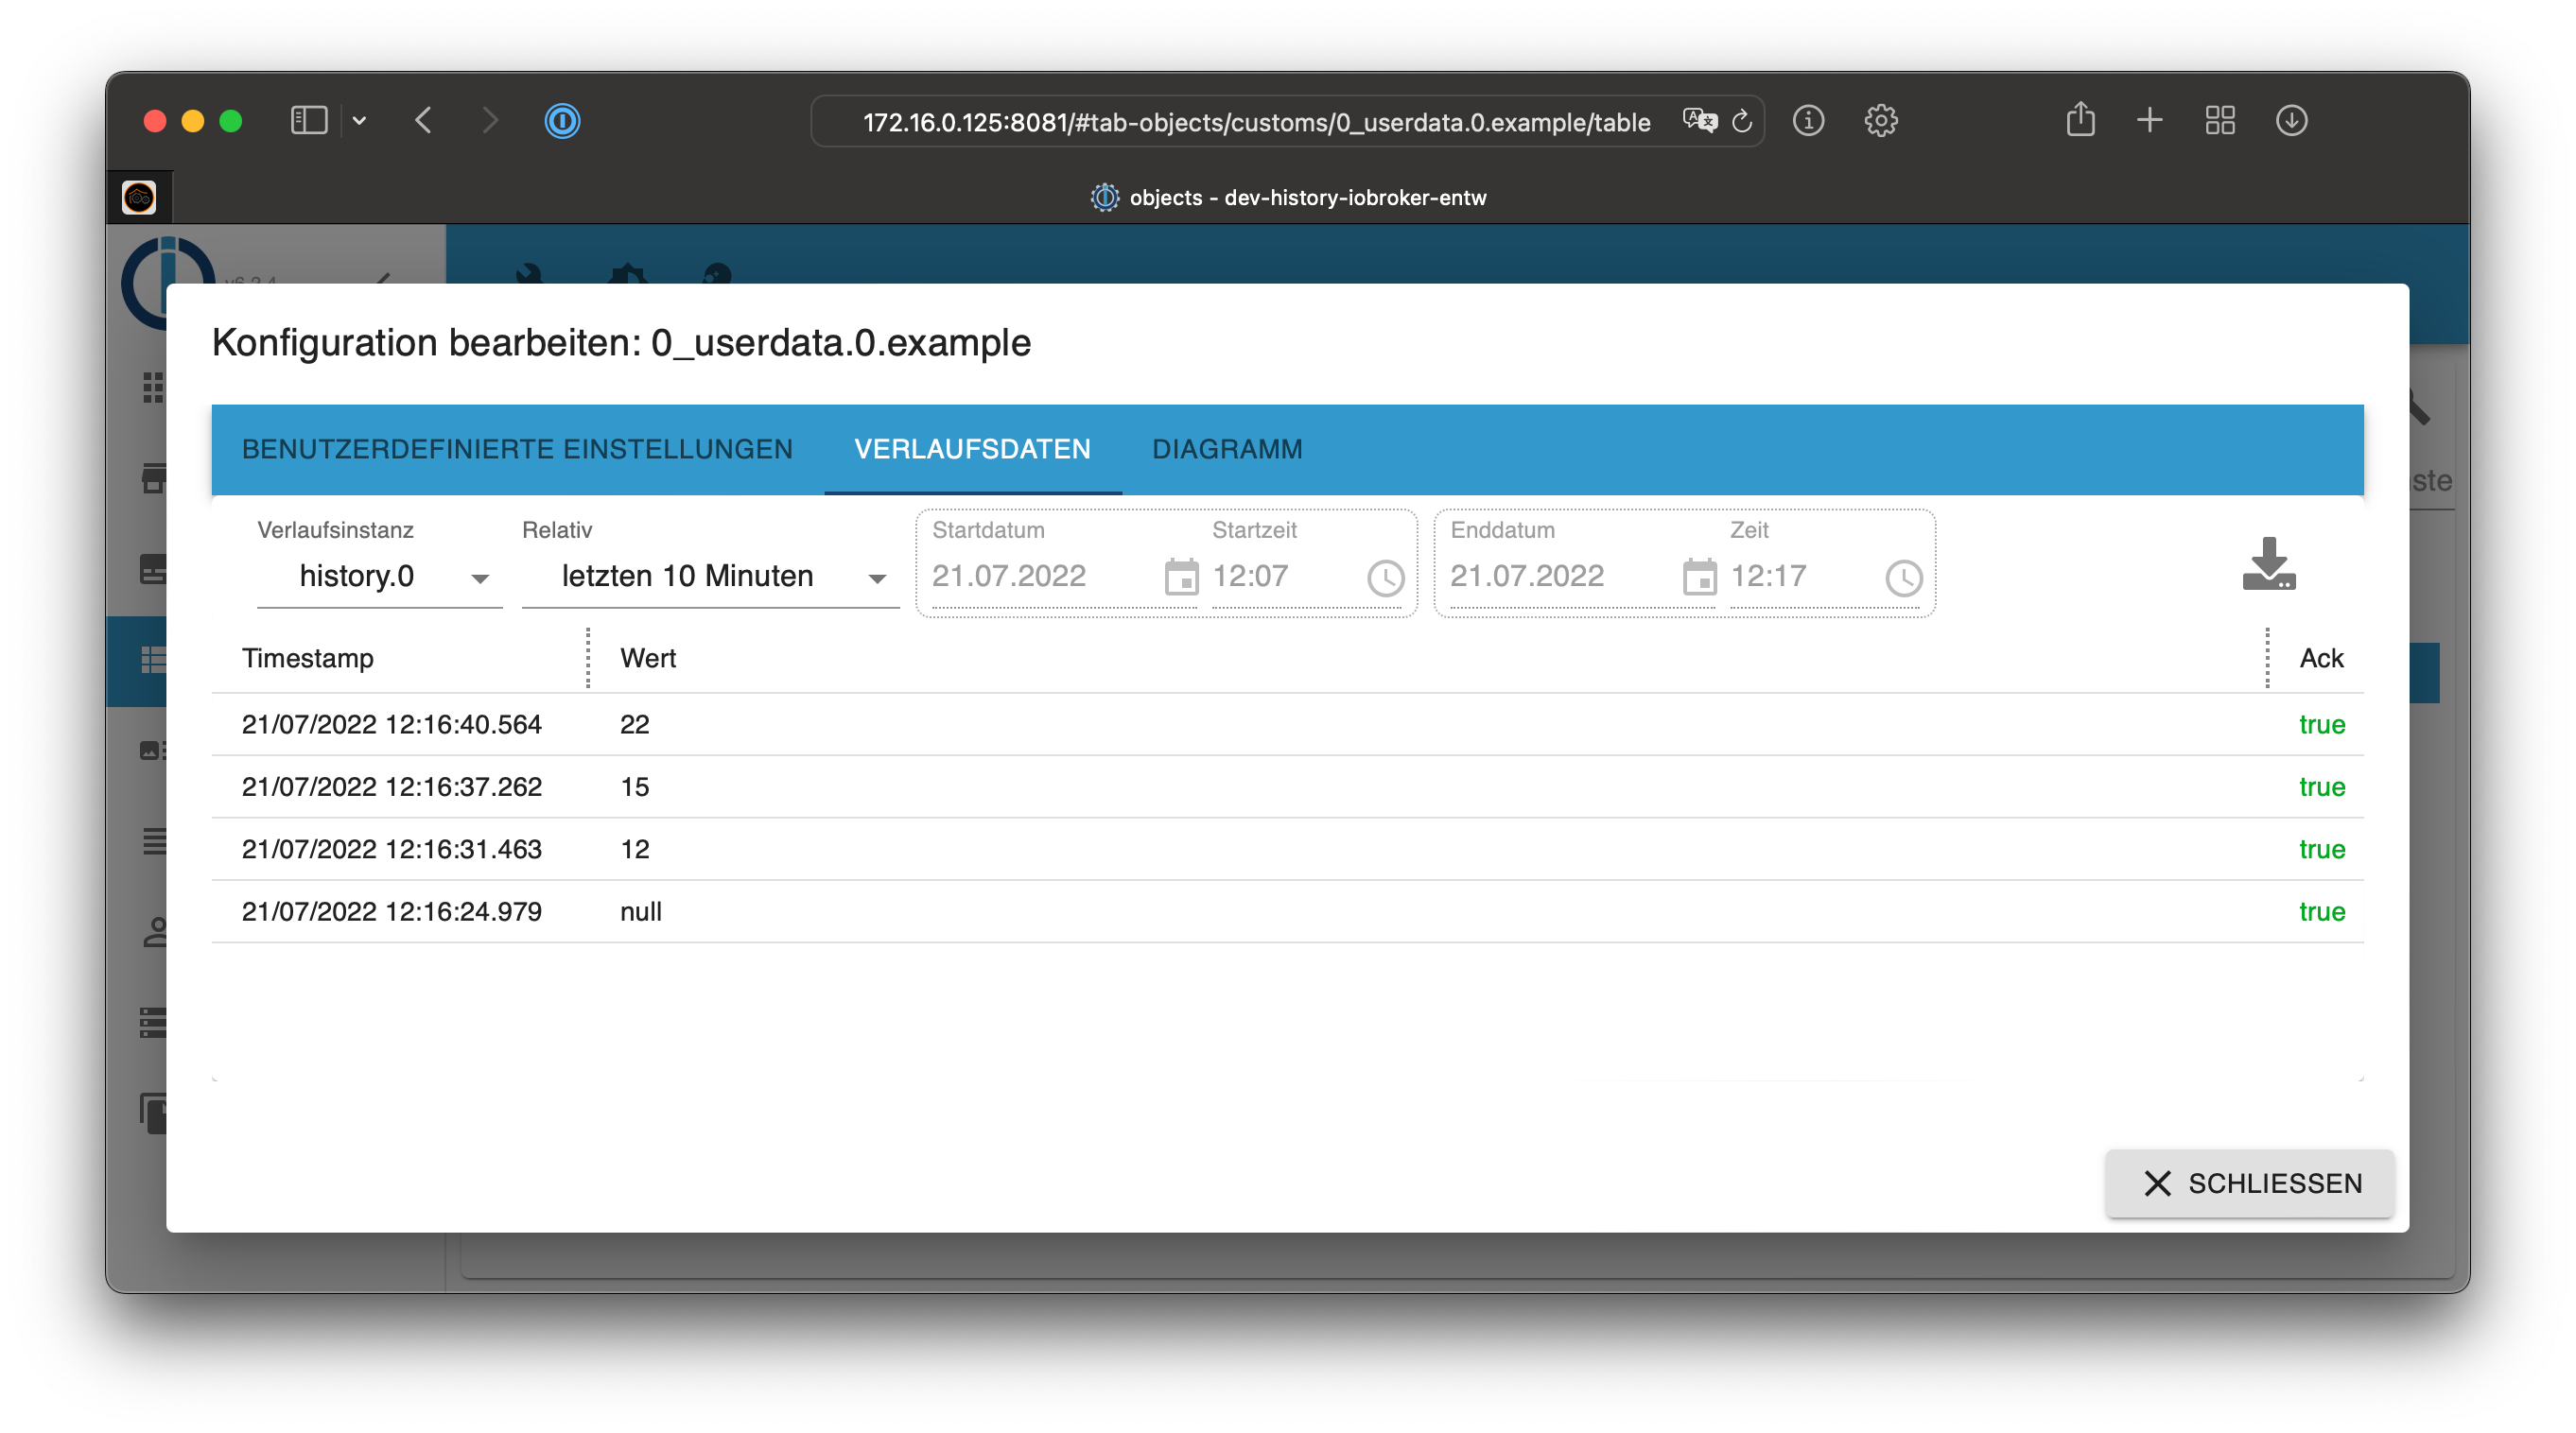
Task: Close the dialog with Schliessen button
Action: [2250, 1183]
